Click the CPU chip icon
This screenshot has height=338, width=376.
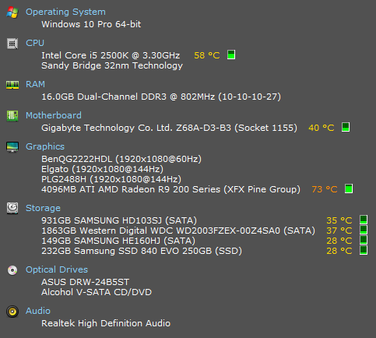12,44
